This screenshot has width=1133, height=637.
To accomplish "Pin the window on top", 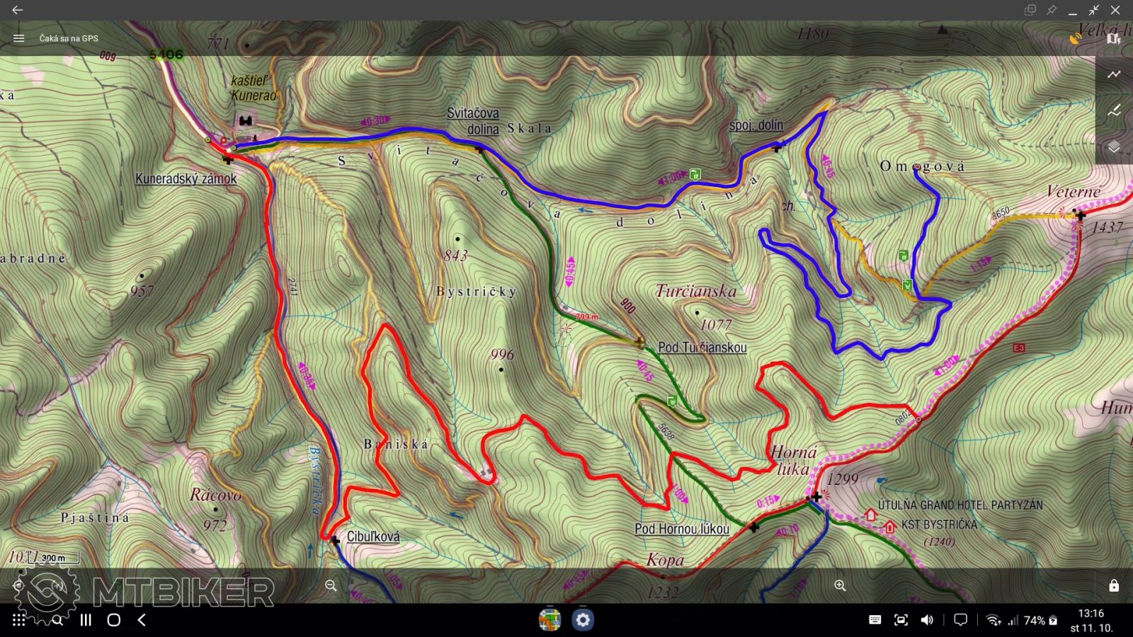I will [1052, 10].
